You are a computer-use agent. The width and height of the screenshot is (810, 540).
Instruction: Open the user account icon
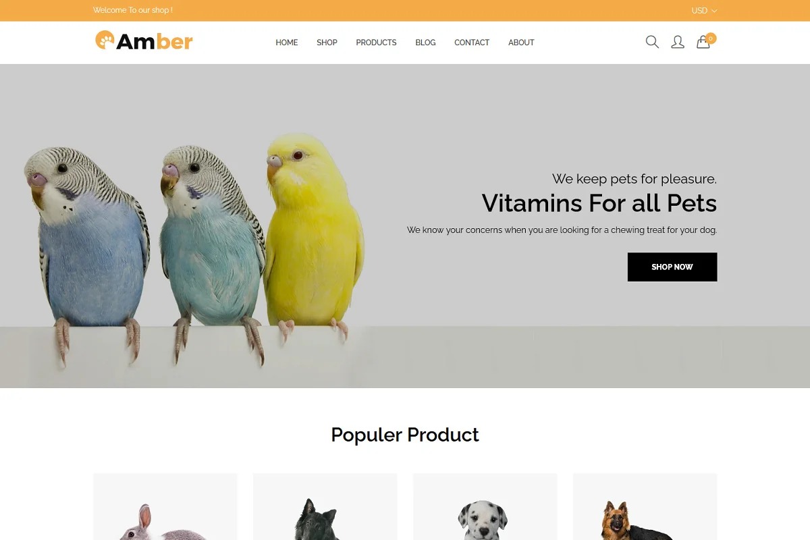678,42
